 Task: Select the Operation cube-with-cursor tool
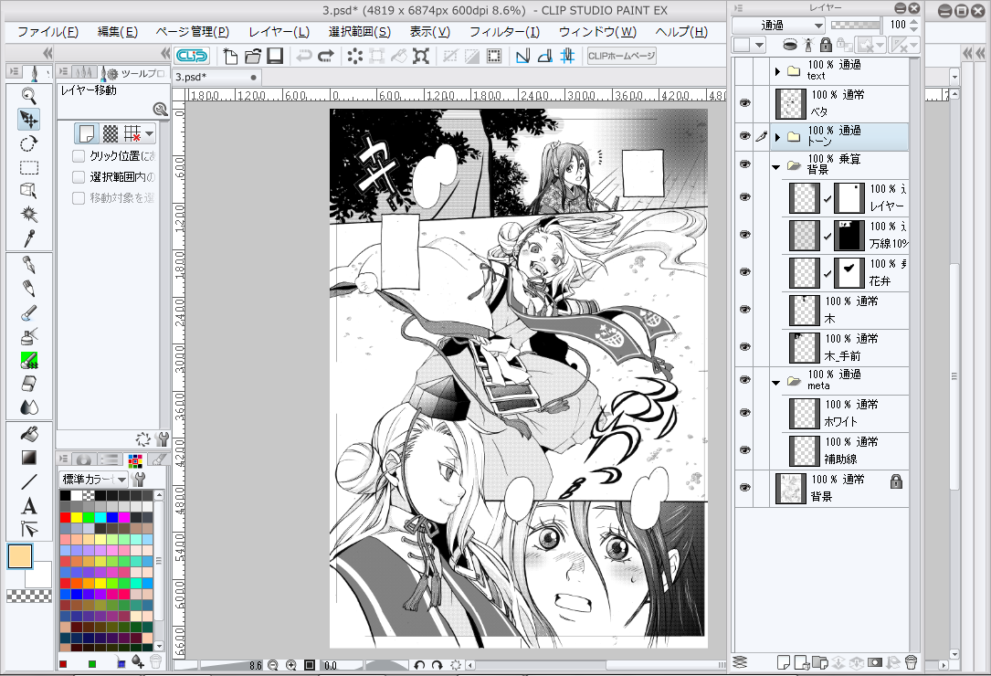pyautogui.click(x=29, y=191)
